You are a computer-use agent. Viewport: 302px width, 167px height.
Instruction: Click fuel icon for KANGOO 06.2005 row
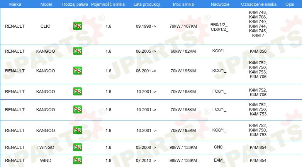pos(77,51)
